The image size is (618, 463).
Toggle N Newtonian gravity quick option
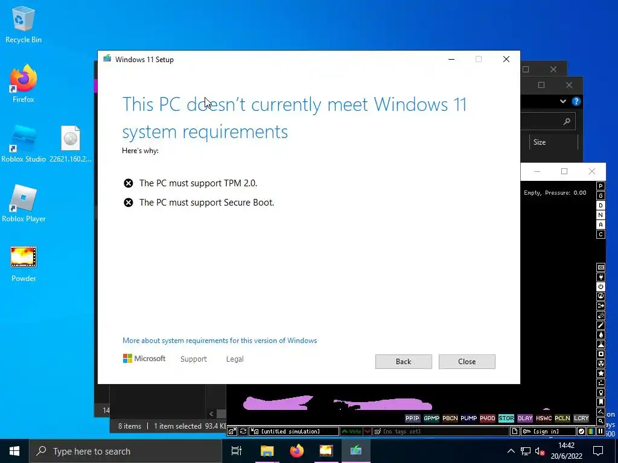point(600,215)
